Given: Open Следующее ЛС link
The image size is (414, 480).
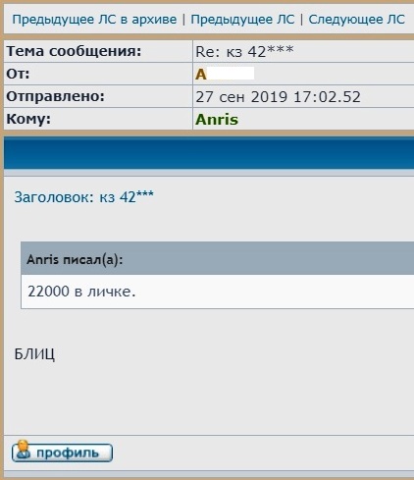Looking at the screenshot, I should tap(356, 20).
